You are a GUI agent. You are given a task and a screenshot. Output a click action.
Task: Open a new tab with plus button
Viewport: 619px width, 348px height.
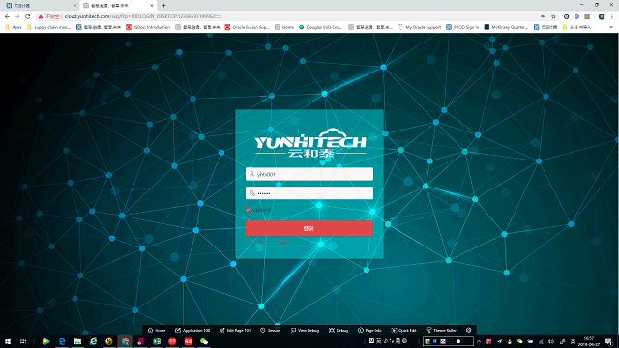(x=163, y=6)
